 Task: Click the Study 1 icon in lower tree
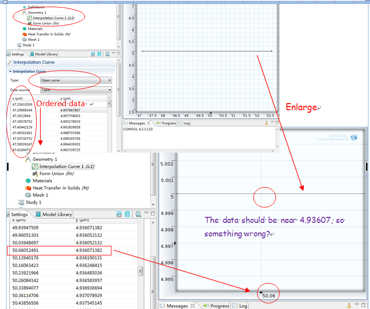[21, 202]
